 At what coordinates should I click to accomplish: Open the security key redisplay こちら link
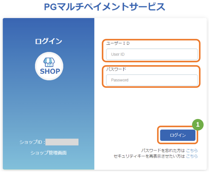coord(192,156)
